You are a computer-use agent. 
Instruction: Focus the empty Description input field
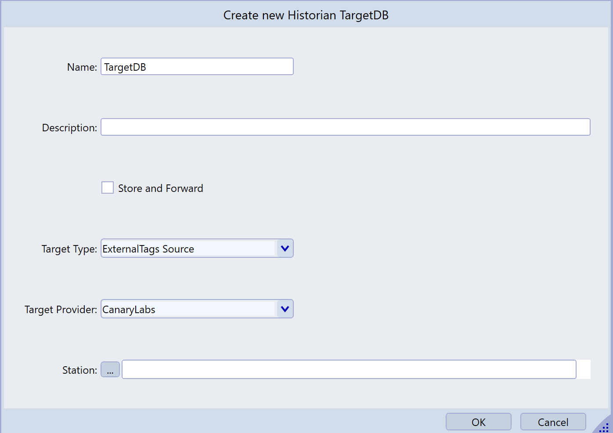(345, 127)
